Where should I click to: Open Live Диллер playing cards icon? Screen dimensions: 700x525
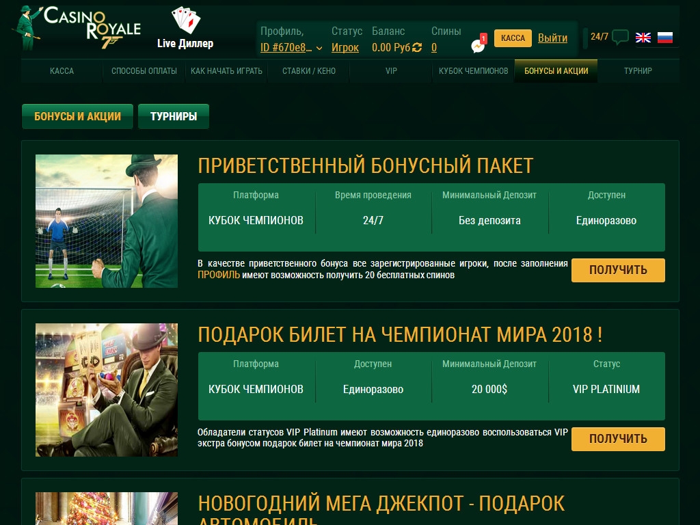(185, 21)
